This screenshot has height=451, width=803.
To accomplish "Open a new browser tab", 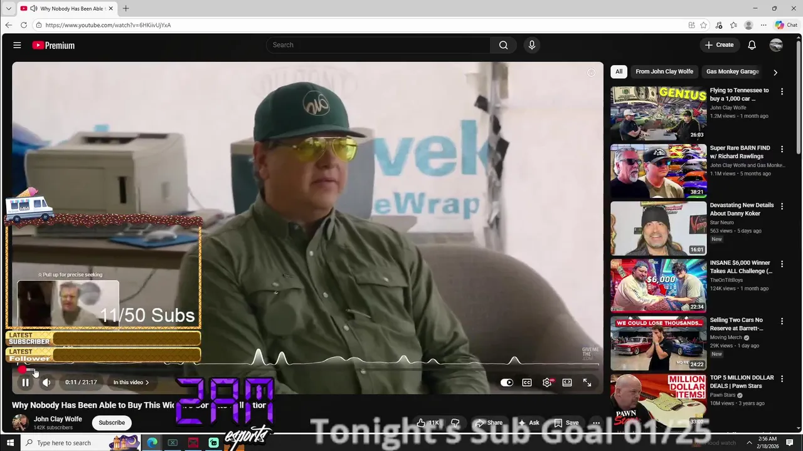I will pyautogui.click(x=125, y=9).
